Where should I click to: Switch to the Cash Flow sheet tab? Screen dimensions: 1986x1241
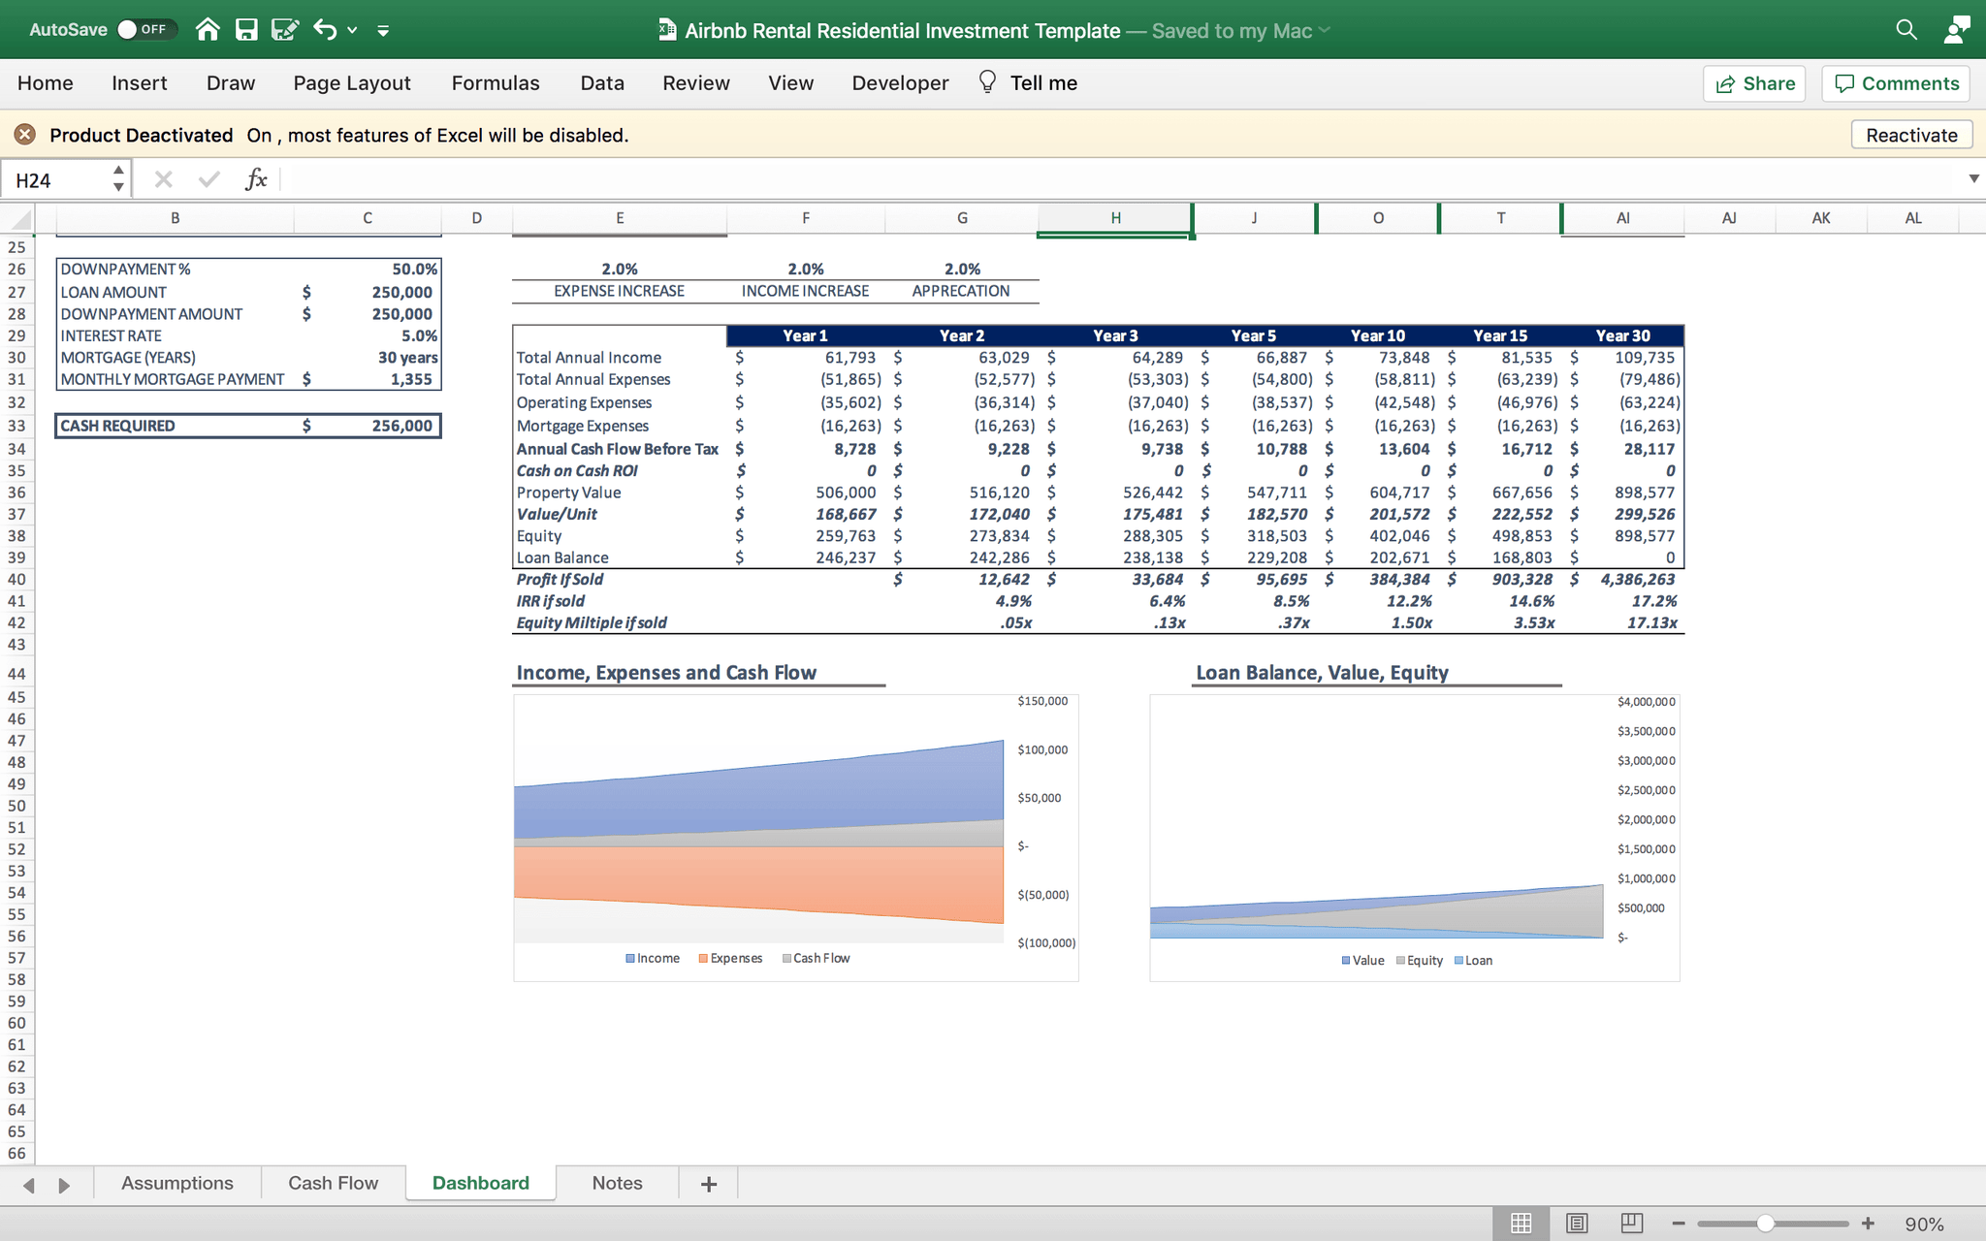(334, 1183)
